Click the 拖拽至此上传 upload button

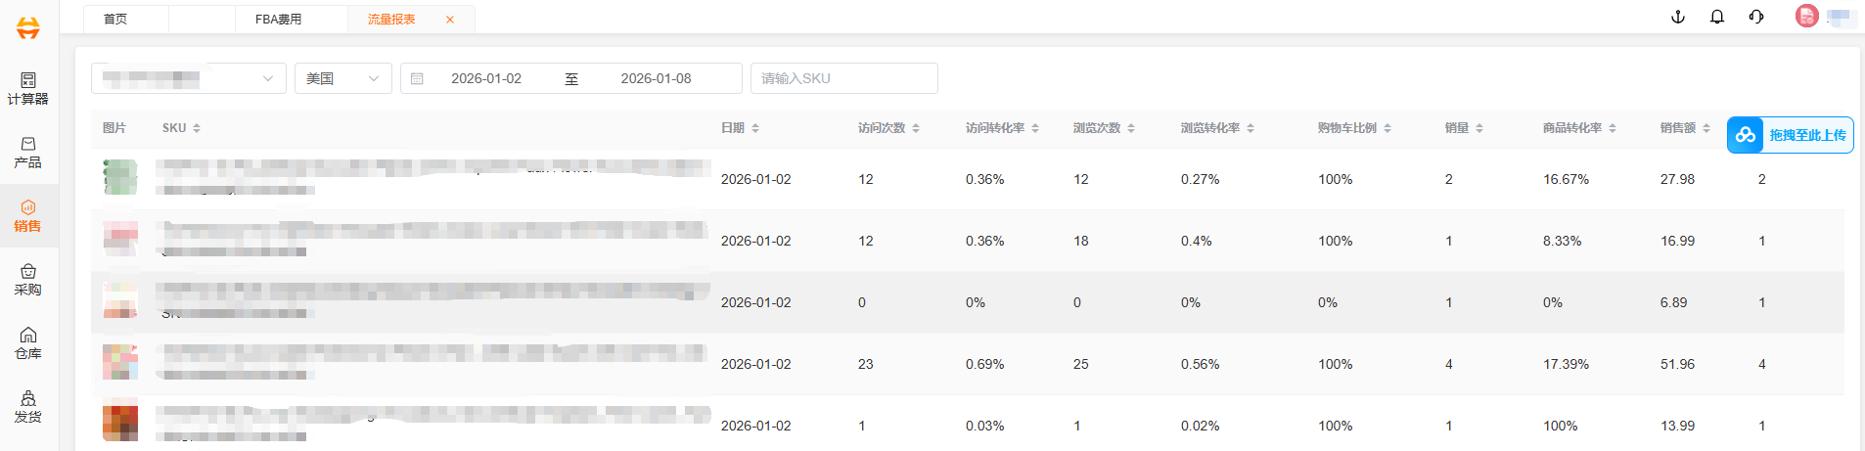(1791, 135)
